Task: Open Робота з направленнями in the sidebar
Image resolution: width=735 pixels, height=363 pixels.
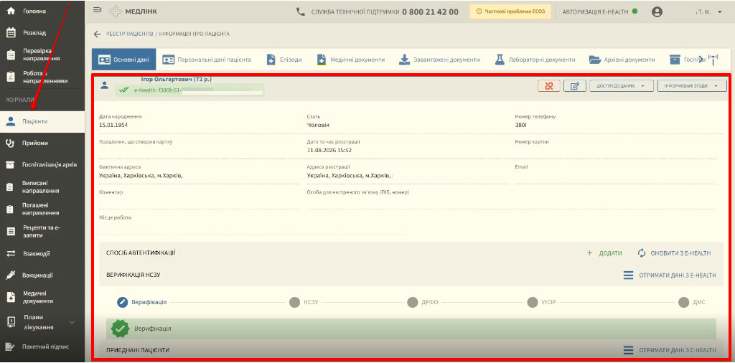Action: [42, 77]
